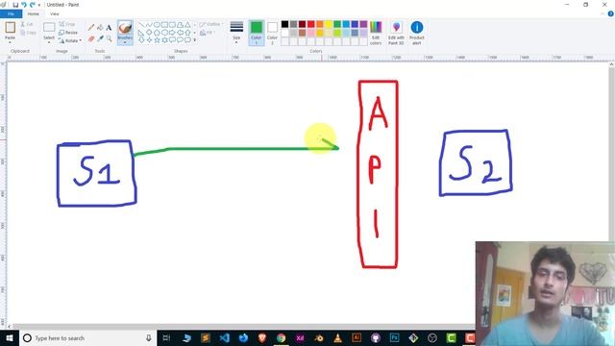Screen dimensions: 615x346
Task: Pick the black color swatch
Action: (x=285, y=24)
